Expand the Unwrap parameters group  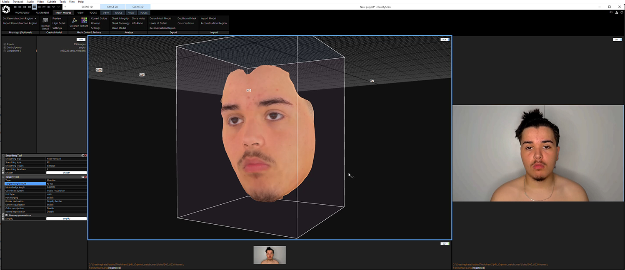pyautogui.click(x=6, y=215)
